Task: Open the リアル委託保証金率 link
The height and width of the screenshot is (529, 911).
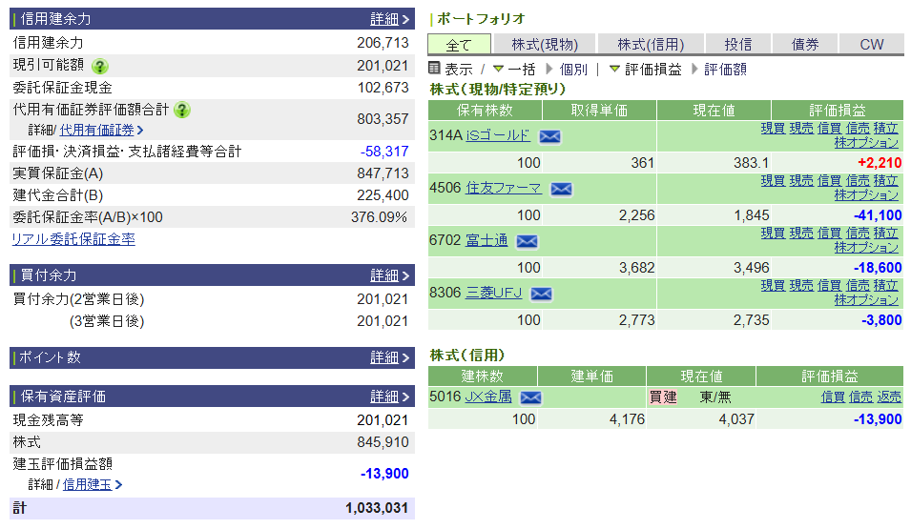Action: (73, 239)
